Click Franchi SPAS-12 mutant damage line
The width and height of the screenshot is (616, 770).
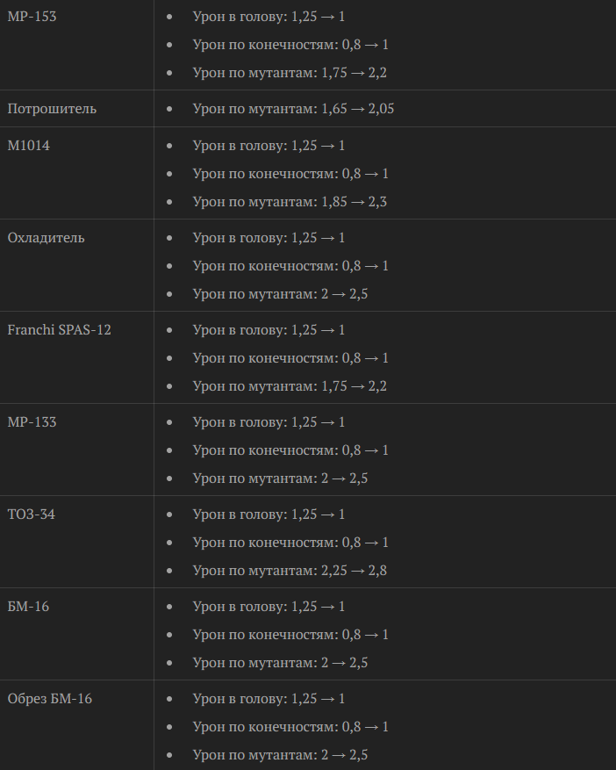point(290,386)
